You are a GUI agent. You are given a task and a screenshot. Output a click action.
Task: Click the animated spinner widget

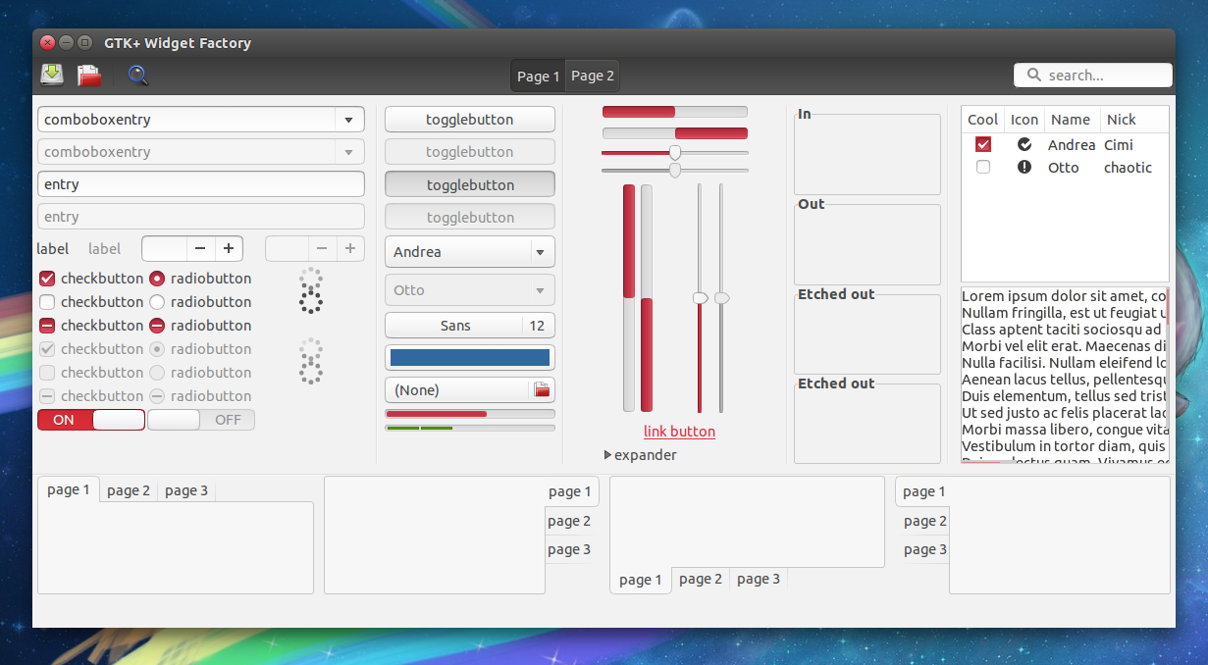pyautogui.click(x=311, y=290)
